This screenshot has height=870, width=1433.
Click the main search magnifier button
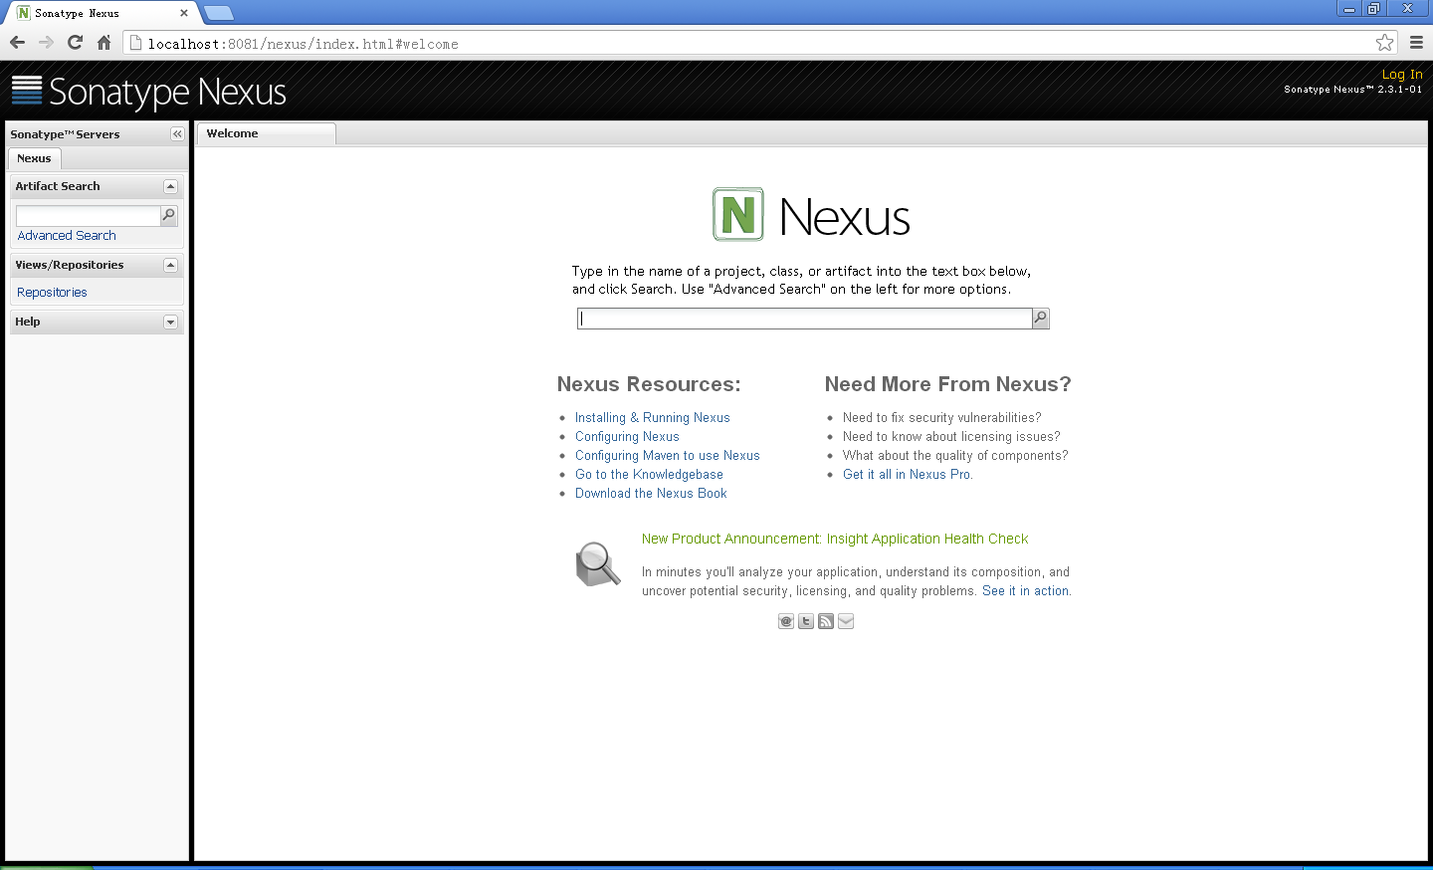click(1041, 319)
